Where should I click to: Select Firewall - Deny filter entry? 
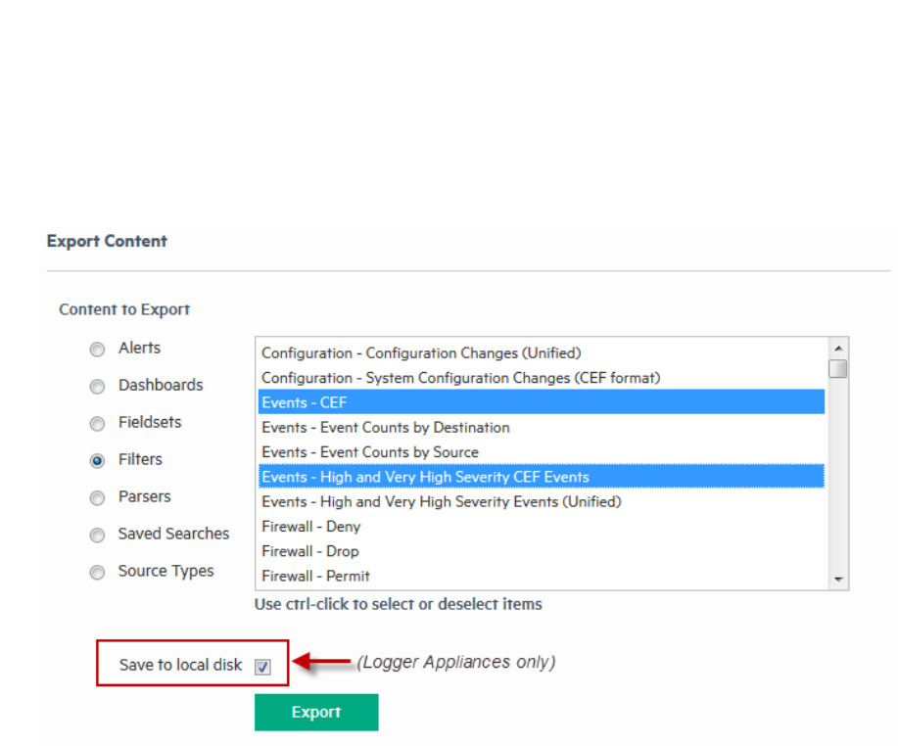click(311, 527)
